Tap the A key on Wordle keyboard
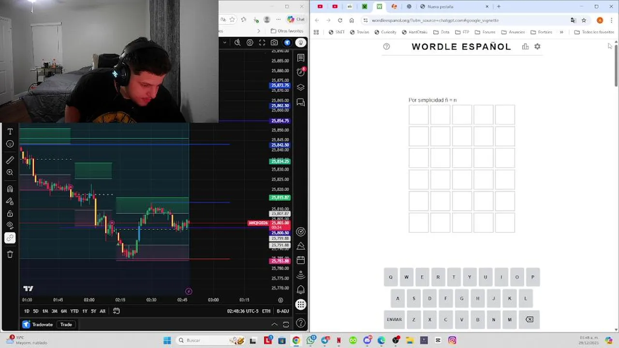 click(x=398, y=298)
